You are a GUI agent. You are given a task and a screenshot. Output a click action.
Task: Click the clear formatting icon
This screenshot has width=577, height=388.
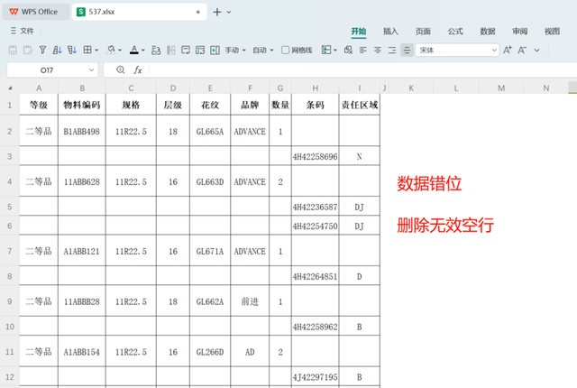click(348, 50)
